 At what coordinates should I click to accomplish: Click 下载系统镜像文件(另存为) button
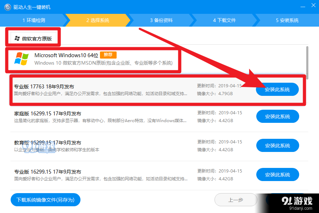pyautogui.click(x=45, y=200)
